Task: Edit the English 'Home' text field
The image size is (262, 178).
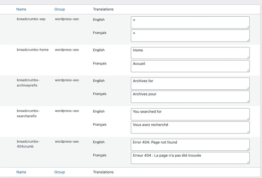Action: pyautogui.click(x=190, y=53)
